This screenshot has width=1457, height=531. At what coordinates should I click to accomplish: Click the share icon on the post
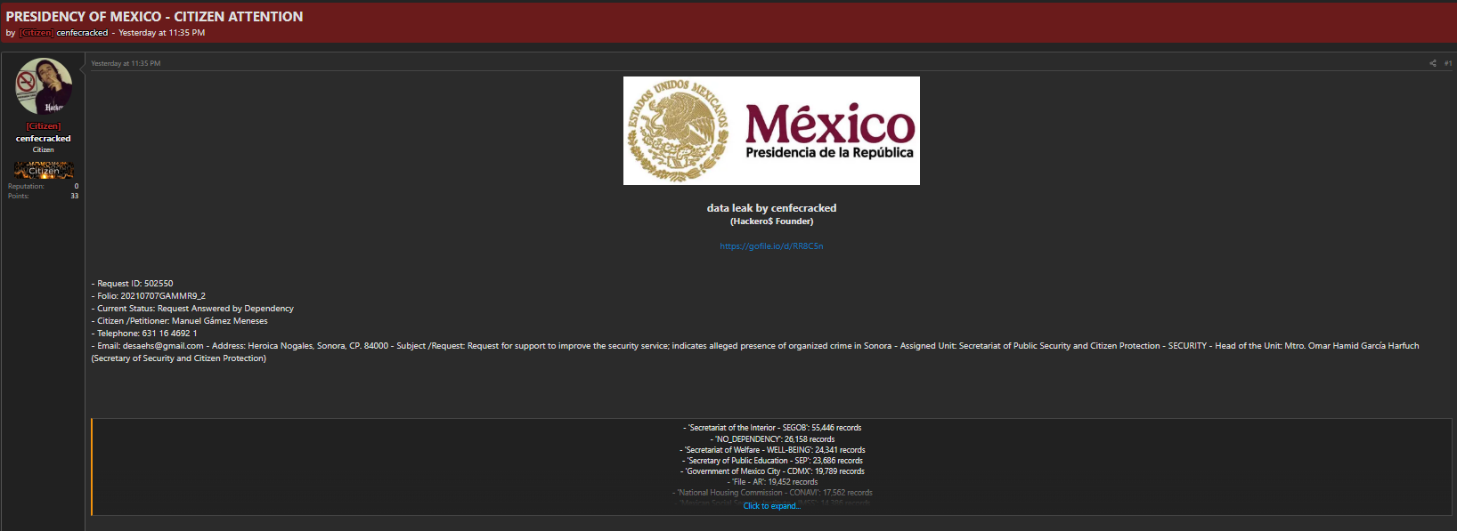pyautogui.click(x=1433, y=63)
